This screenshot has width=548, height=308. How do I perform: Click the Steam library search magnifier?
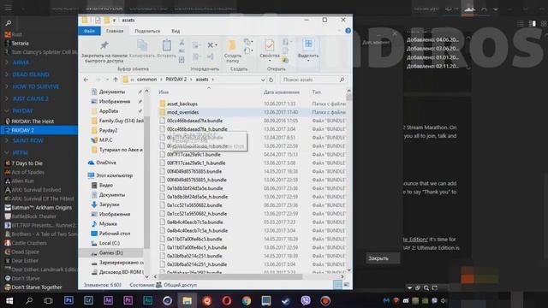click(8, 23)
